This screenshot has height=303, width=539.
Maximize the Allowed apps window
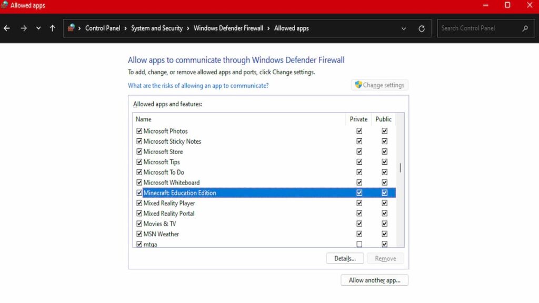[x=507, y=5]
